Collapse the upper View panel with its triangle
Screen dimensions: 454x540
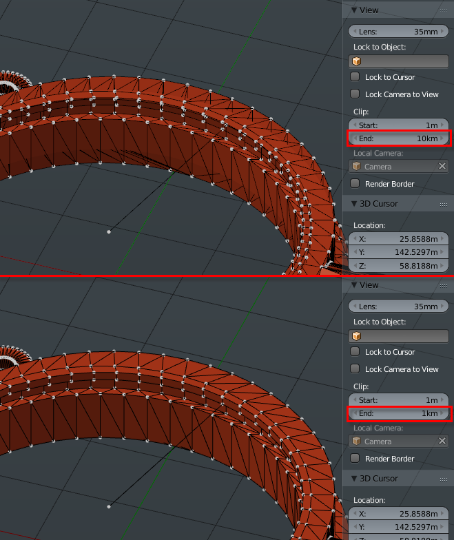tap(354, 10)
